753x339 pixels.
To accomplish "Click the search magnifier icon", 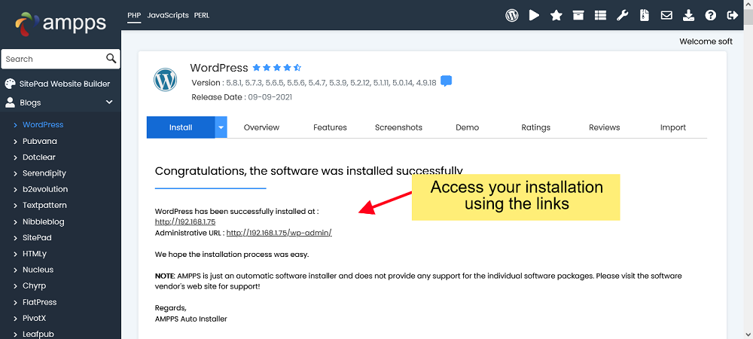I will pyautogui.click(x=111, y=59).
